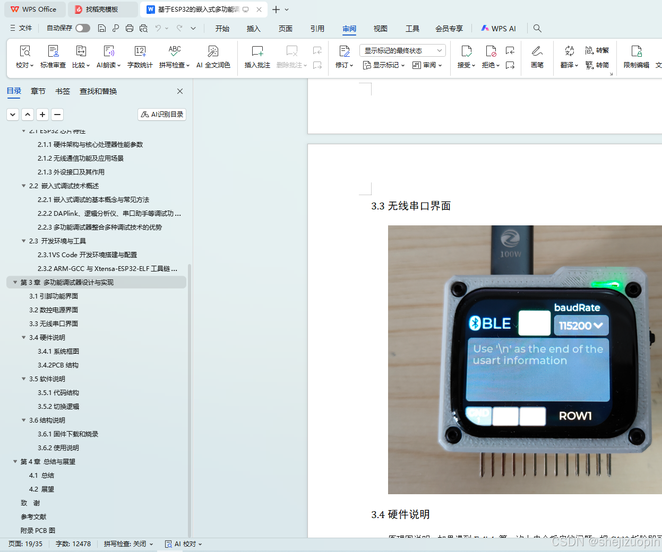Switch to the 视图 ribbon tab
Viewport: 662px width, 552px height.
pyautogui.click(x=381, y=29)
